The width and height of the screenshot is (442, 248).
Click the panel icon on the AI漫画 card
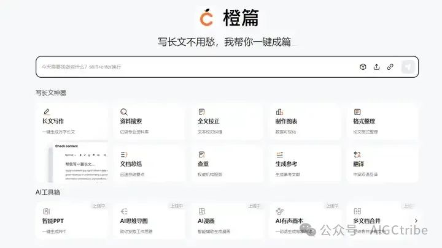point(201,211)
